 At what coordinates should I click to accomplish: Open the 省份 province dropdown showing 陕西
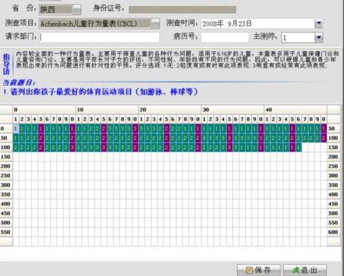click(x=77, y=9)
